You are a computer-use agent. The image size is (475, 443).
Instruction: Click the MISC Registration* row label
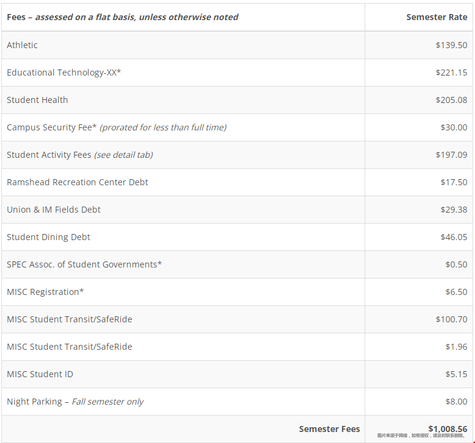tap(45, 292)
